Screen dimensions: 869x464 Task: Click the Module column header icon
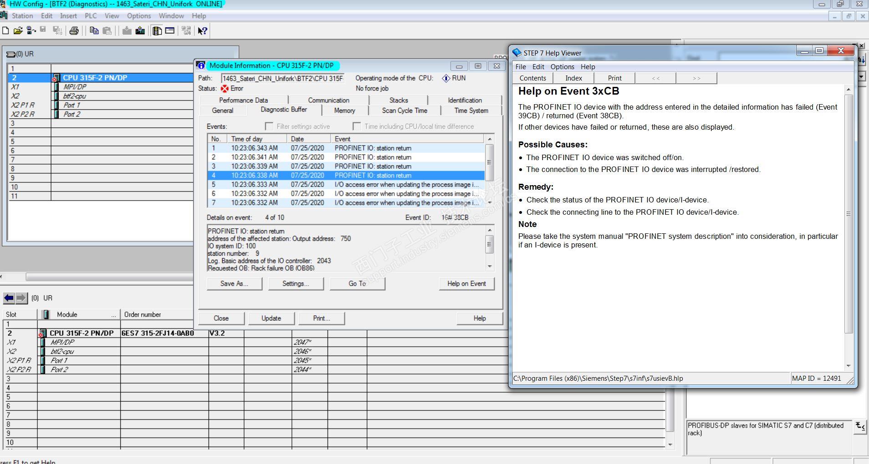tap(46, 314)
